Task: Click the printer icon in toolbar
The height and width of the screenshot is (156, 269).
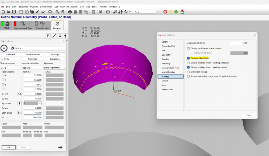Action: [x=70, y=12]
